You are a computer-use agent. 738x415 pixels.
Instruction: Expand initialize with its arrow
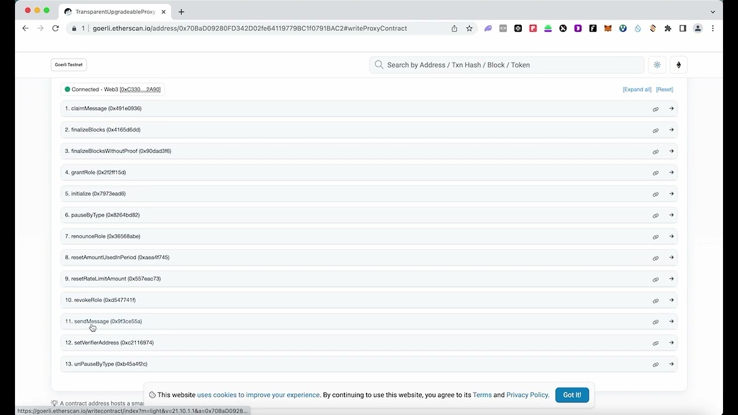pos(671,194)
